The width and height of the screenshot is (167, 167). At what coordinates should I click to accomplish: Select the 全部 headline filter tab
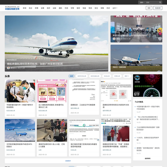click(x=72, y=76)
